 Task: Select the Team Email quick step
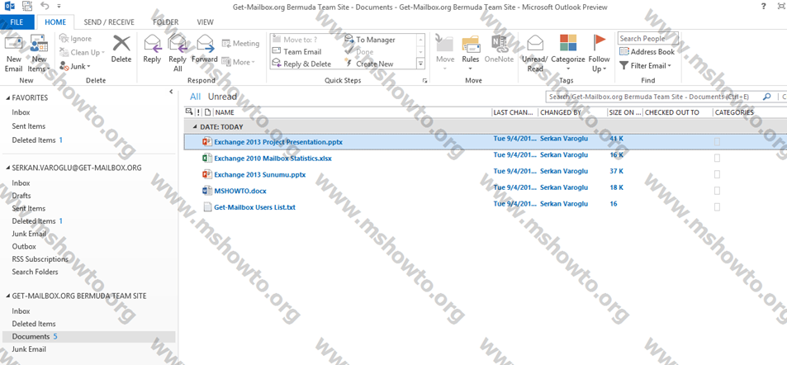click(296, 52)
